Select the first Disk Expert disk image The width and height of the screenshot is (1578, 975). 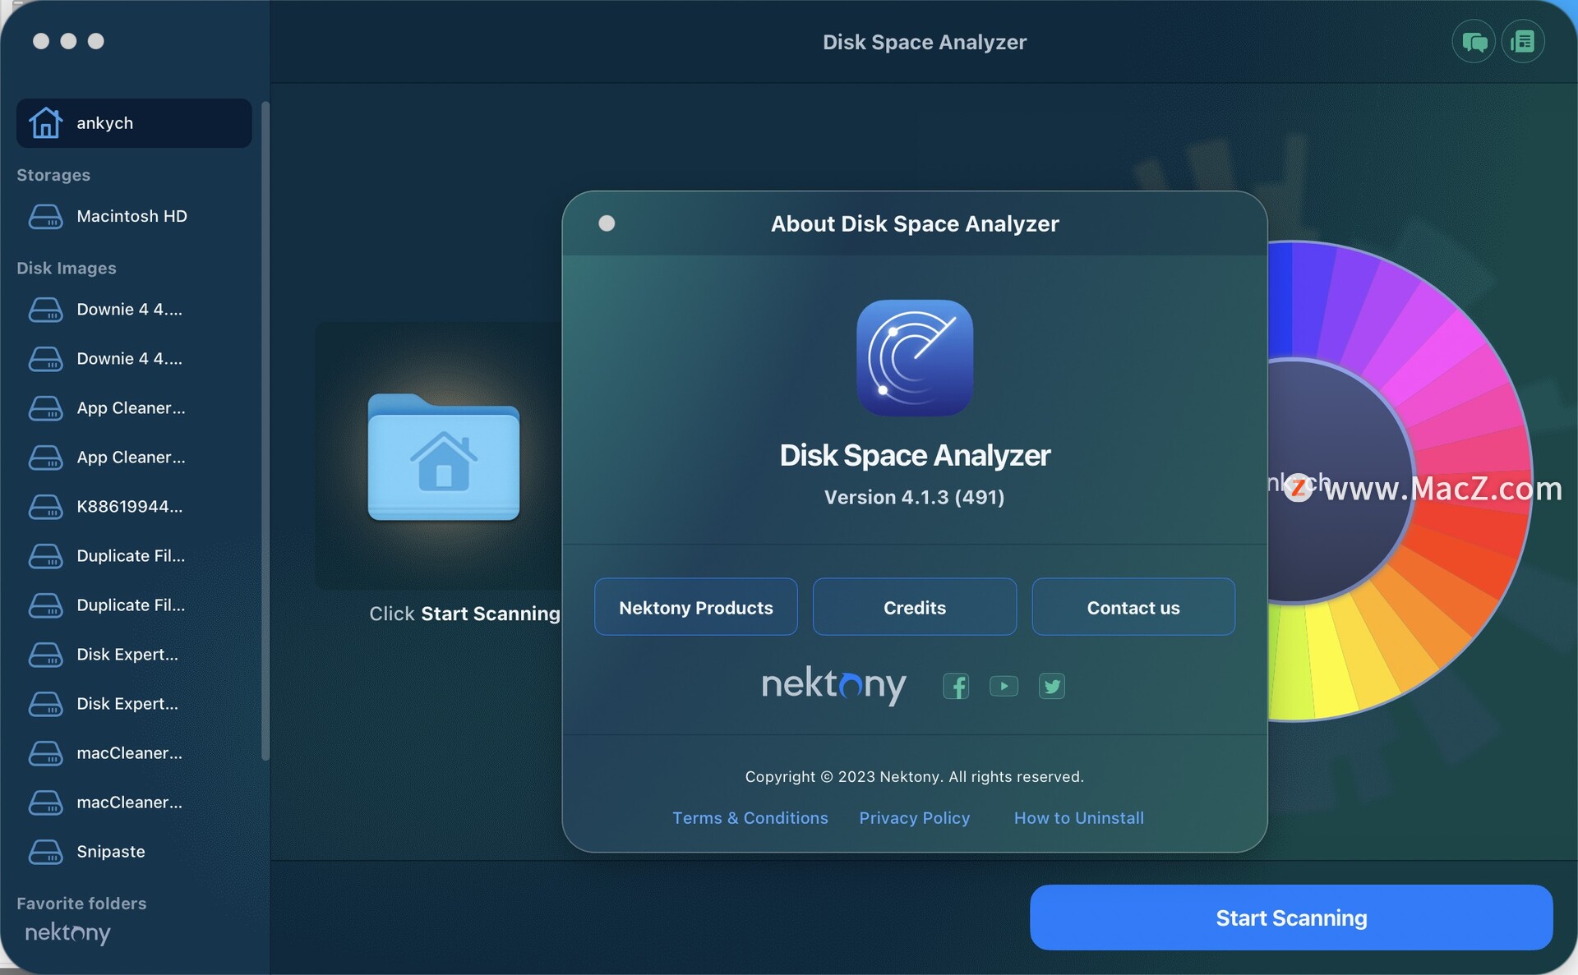[x=134, y=655]
